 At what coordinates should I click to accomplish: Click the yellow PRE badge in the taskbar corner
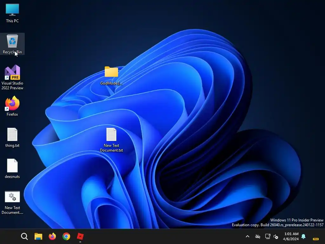[316, 239]
